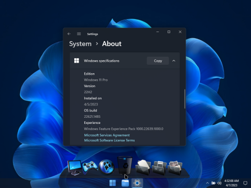This screenshot has height=188, width=251.
Task: Click the Version label
Action: click(x=89, y=86)
